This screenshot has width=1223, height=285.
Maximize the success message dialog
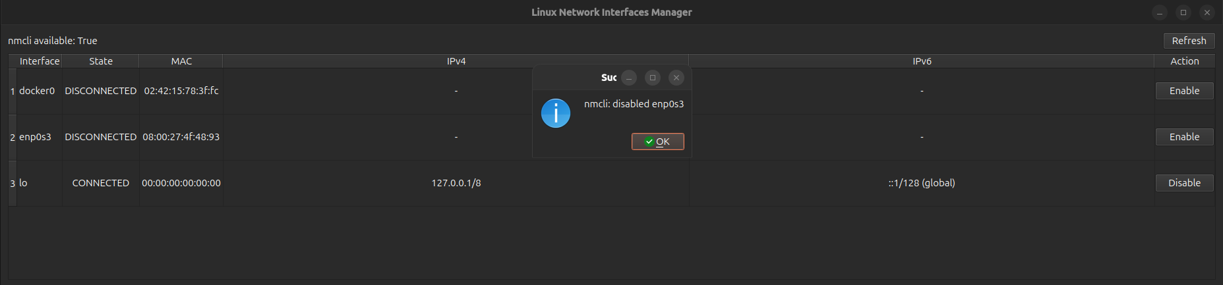[x=653, y=78]
